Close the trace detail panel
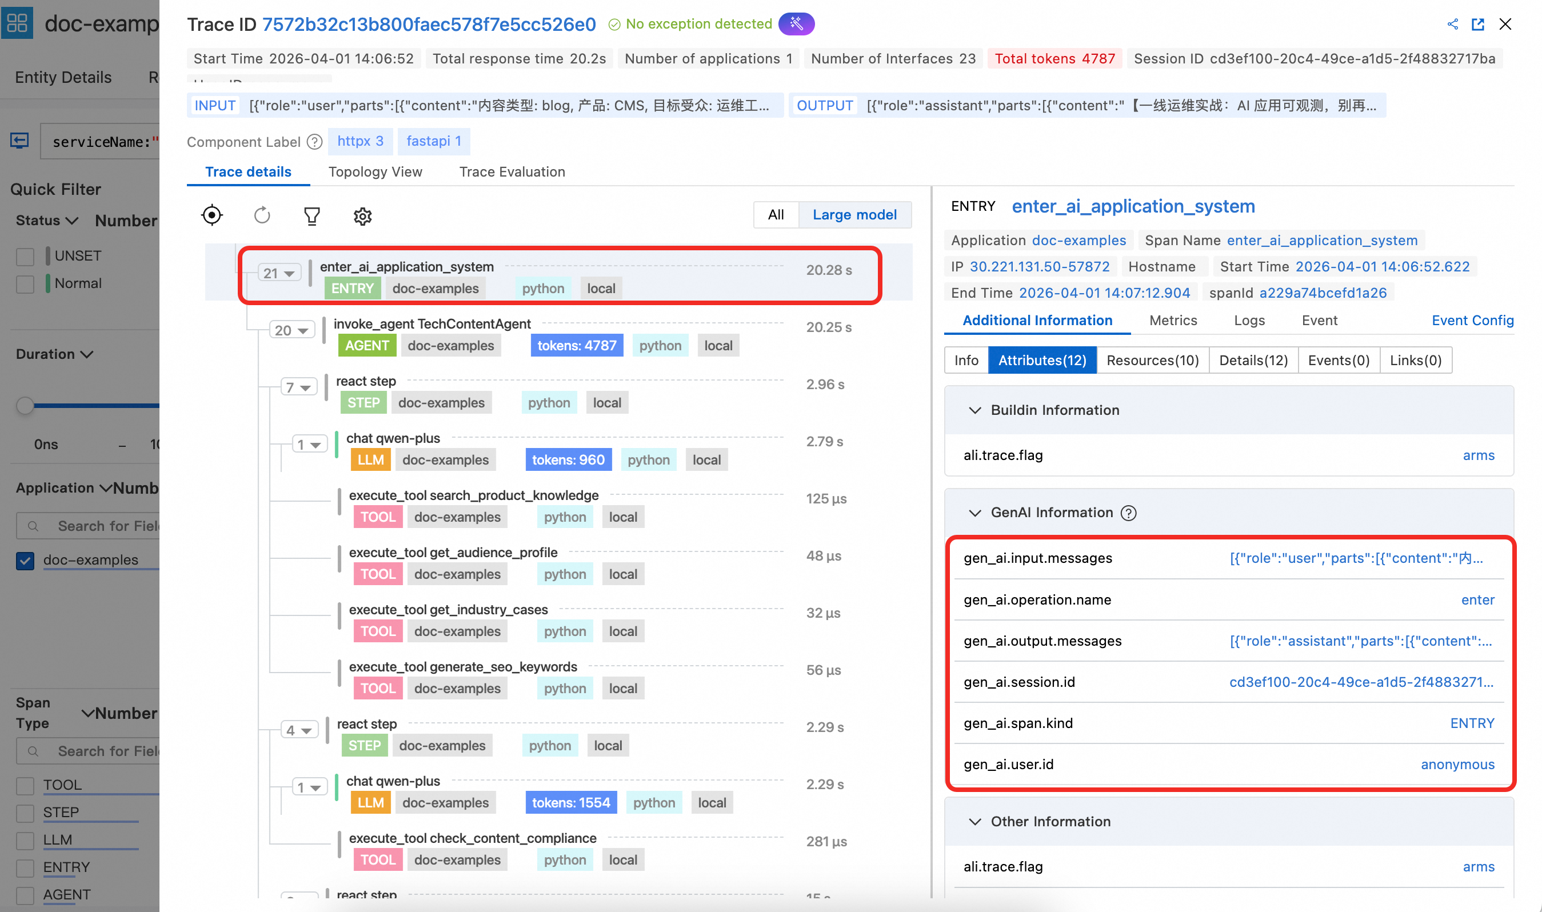This screenshot has width=1542, height=912. tap(1505, 24)
